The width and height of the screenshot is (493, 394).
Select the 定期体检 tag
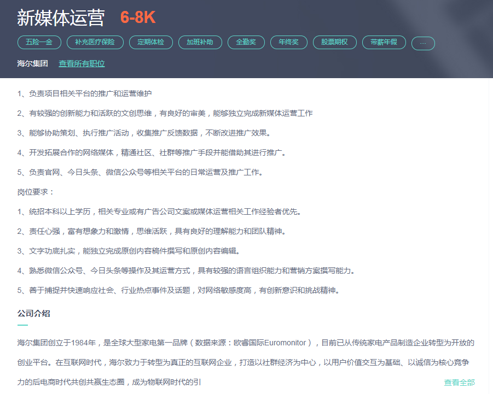151,43
